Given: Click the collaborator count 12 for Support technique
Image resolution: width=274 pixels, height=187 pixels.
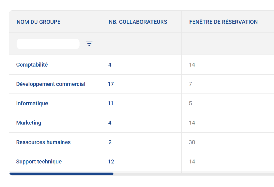Looking at the screenshot, I should tap(111, 162).
